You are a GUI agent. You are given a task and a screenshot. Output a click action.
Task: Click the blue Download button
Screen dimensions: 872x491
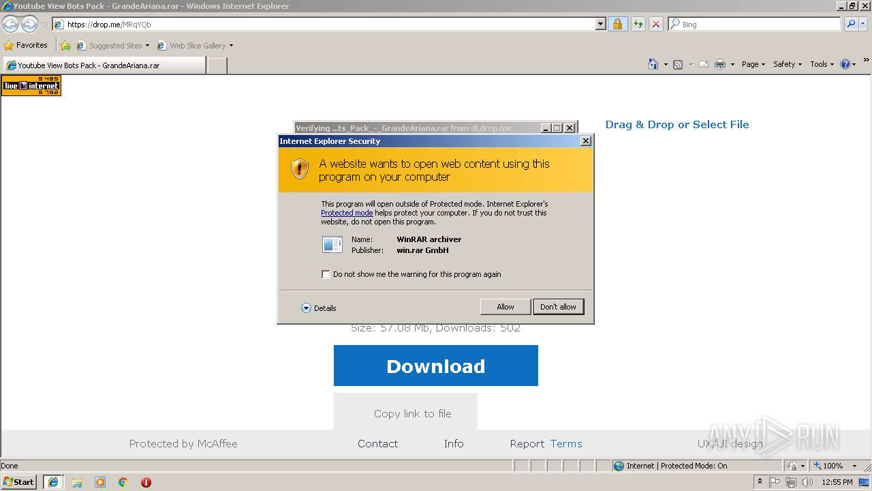(436, 366)
